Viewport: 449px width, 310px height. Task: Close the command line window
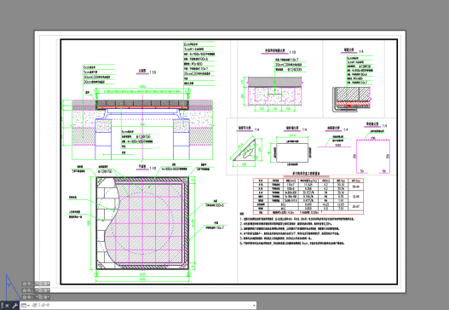pyautogui.click(x=7, y=306)
